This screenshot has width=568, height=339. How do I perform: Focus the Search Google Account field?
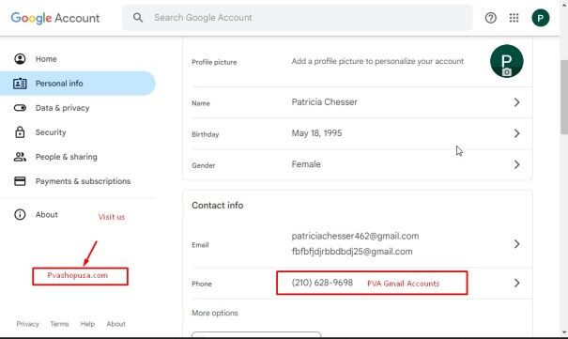pyautogui.click(x=298, y=18)
